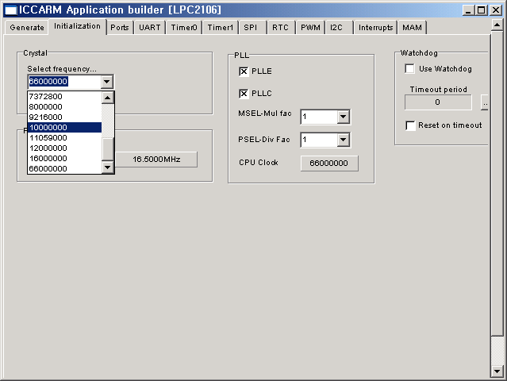The height and width of the screenshot is (381, 507).
Task: Open the Ports tab
Action: [x=120, y=28]
